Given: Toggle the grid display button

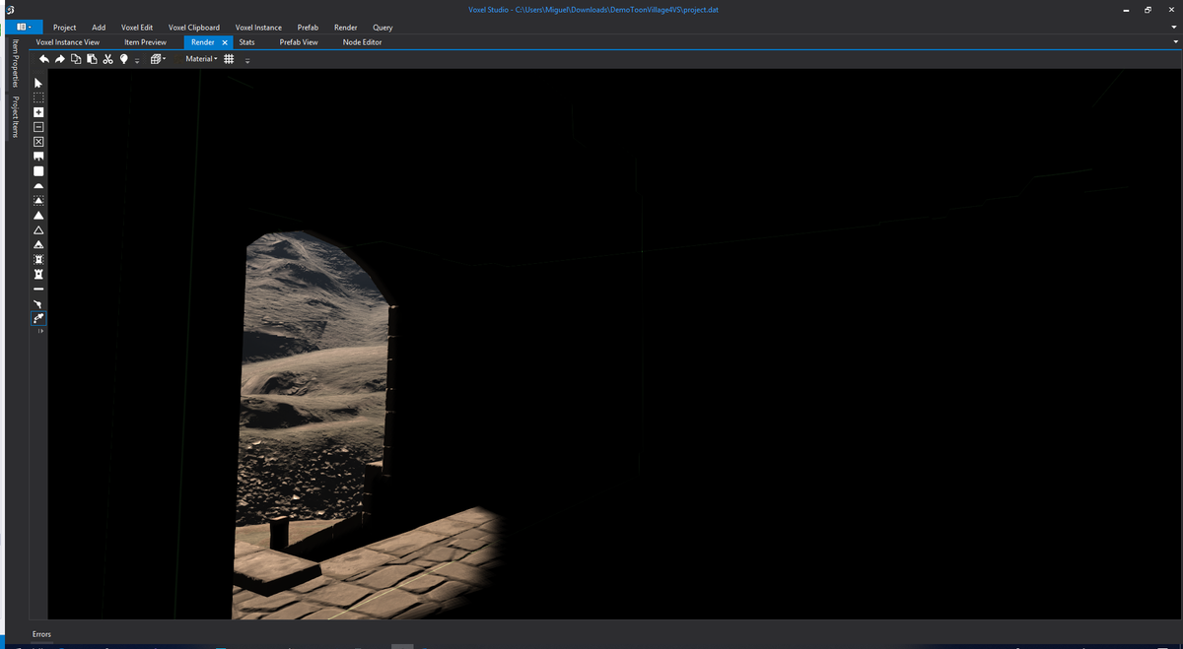Looking at the screenshot, I should coord(229,59).
